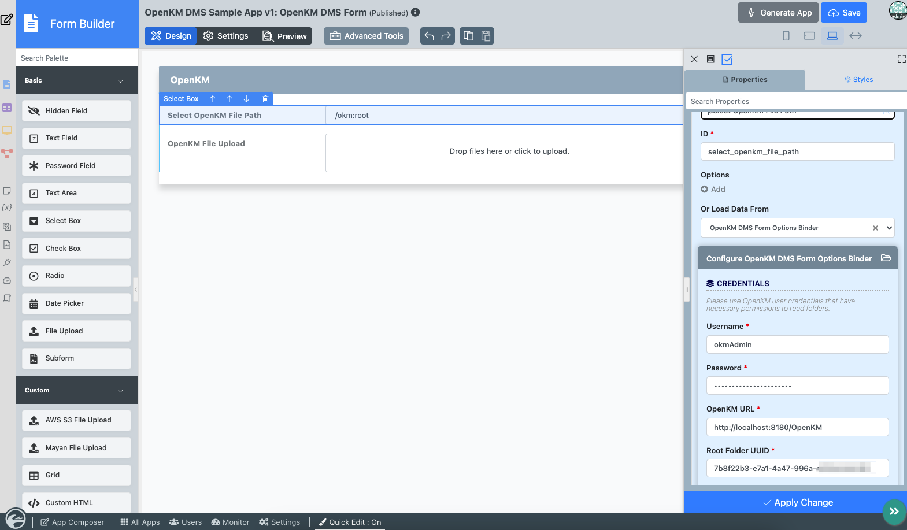Click the paste element icon in toolbar

(486, 36)
